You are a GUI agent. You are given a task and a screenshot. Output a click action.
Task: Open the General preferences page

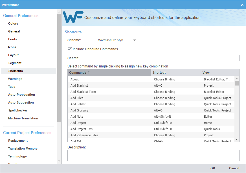[x=14, y=31]
